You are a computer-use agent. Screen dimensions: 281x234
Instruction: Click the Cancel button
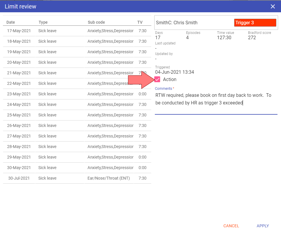coord(231,226)
